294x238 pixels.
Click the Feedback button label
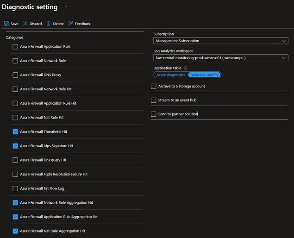pyautogui.click(x=83, y=24)
